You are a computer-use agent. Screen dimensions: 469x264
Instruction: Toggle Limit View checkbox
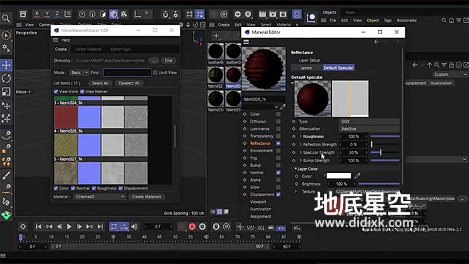155,72
